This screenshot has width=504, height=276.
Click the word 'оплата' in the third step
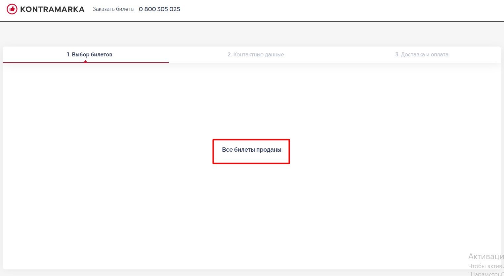point(439,54)
